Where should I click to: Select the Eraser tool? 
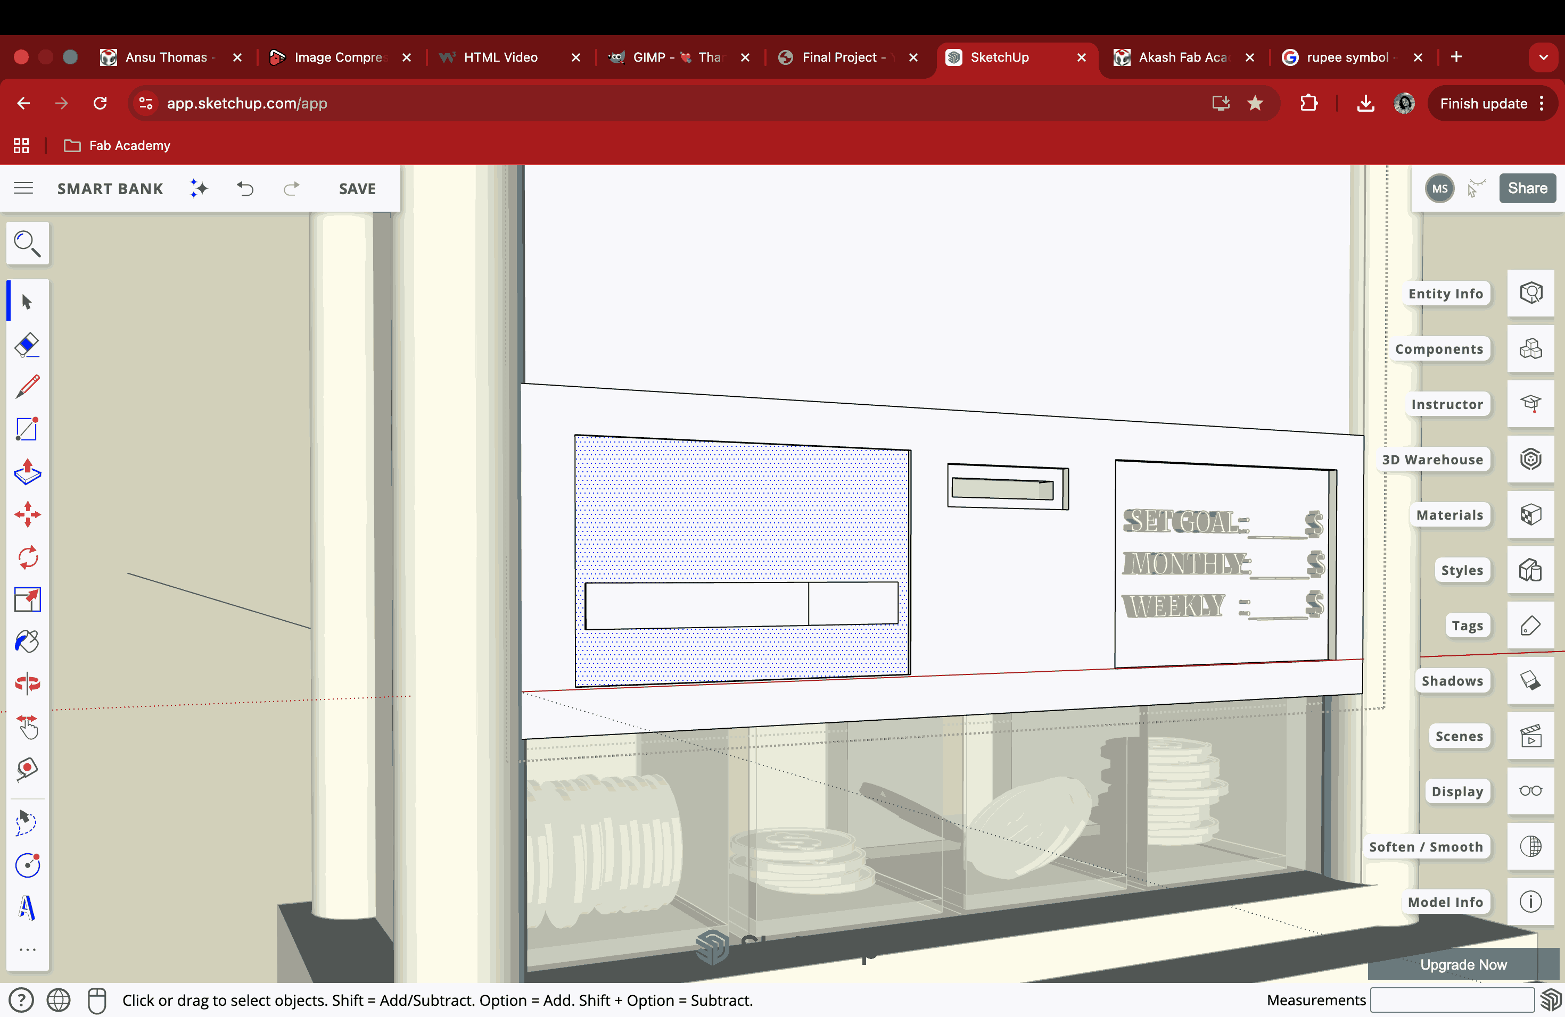[x=27, y=344]
